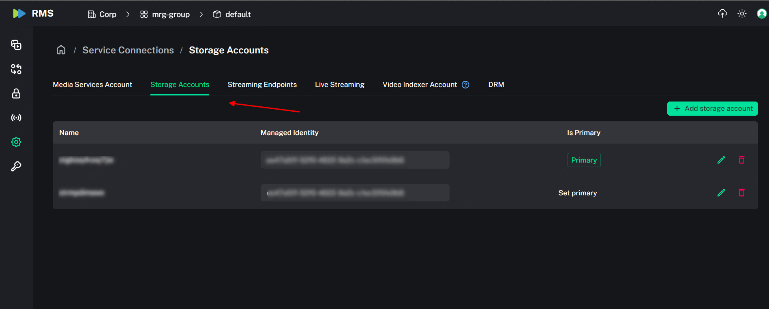Open the Live Streaming tab
Viewport: 769px width, 309px height.
[x=340, y=85]
